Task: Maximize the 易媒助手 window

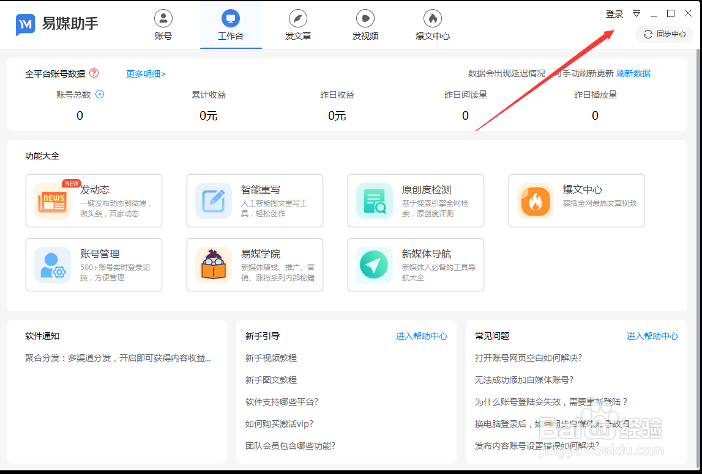Action: click(671, 14)
